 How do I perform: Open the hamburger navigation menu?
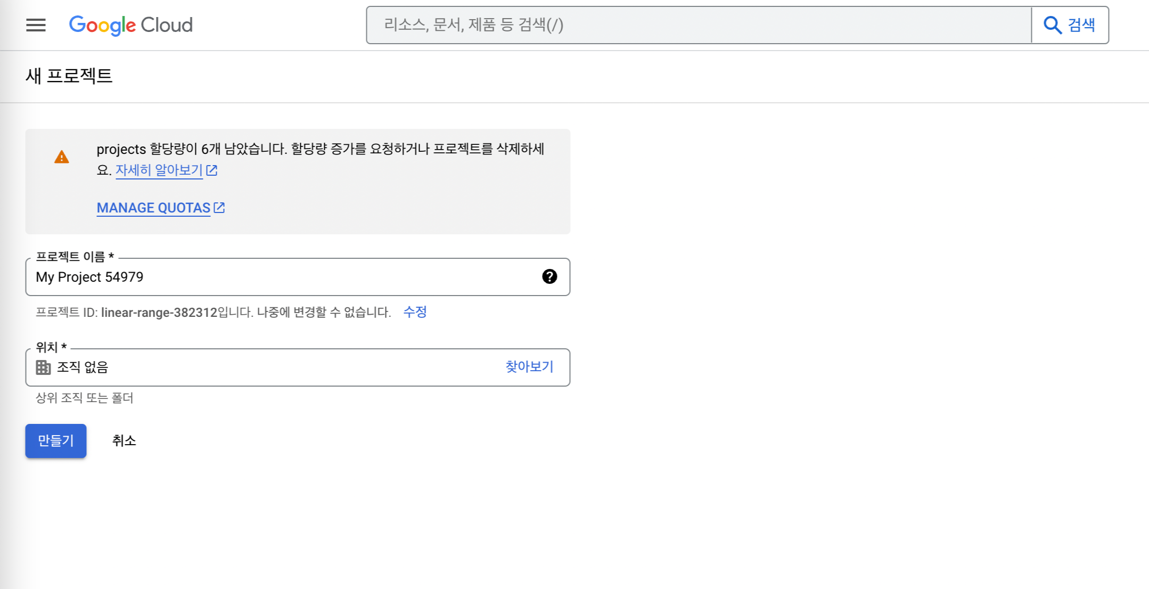36,25
